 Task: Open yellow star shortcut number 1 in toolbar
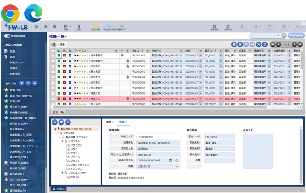96,26
